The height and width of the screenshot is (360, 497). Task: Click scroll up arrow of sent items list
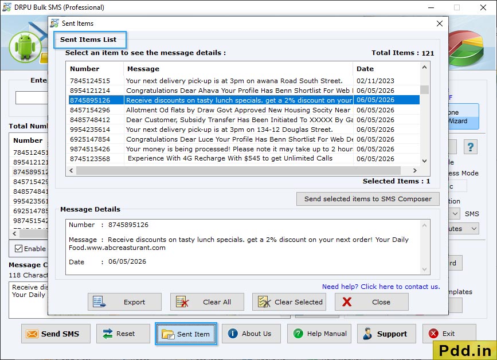(424, 67)
